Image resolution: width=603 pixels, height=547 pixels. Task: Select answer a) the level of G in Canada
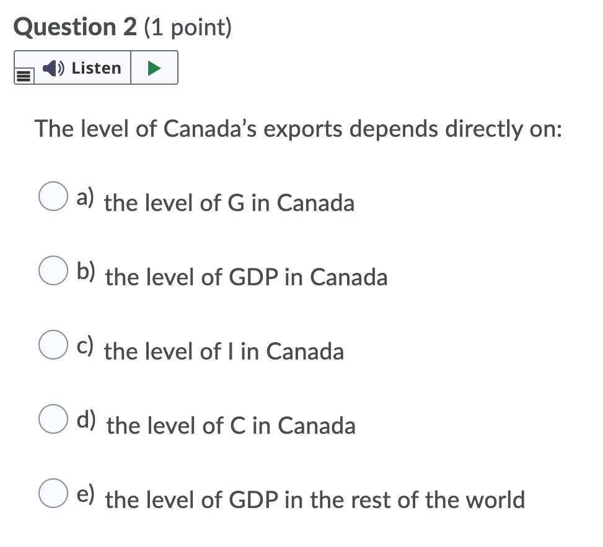(53, 196)
